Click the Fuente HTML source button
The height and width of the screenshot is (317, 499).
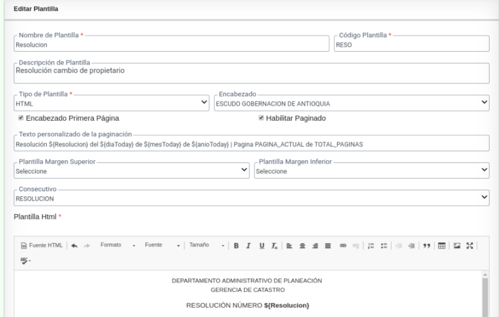(42, 245)
